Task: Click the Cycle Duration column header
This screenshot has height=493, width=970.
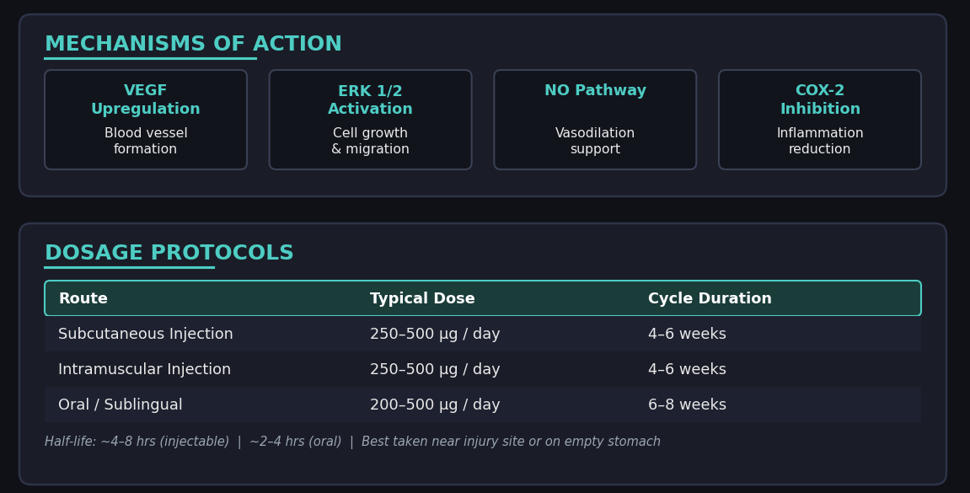Action: point(710,299)
